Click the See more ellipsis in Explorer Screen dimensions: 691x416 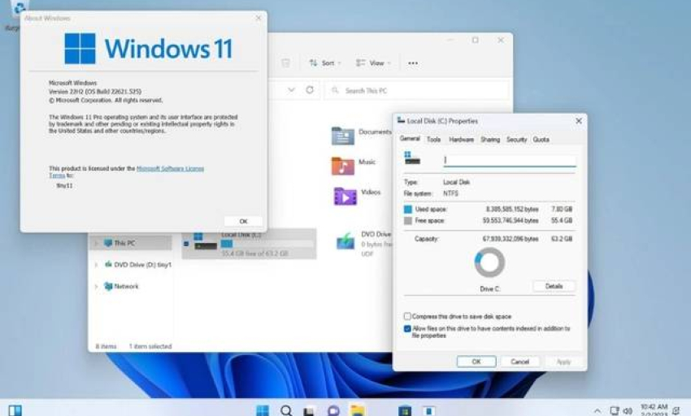point(413,63)
